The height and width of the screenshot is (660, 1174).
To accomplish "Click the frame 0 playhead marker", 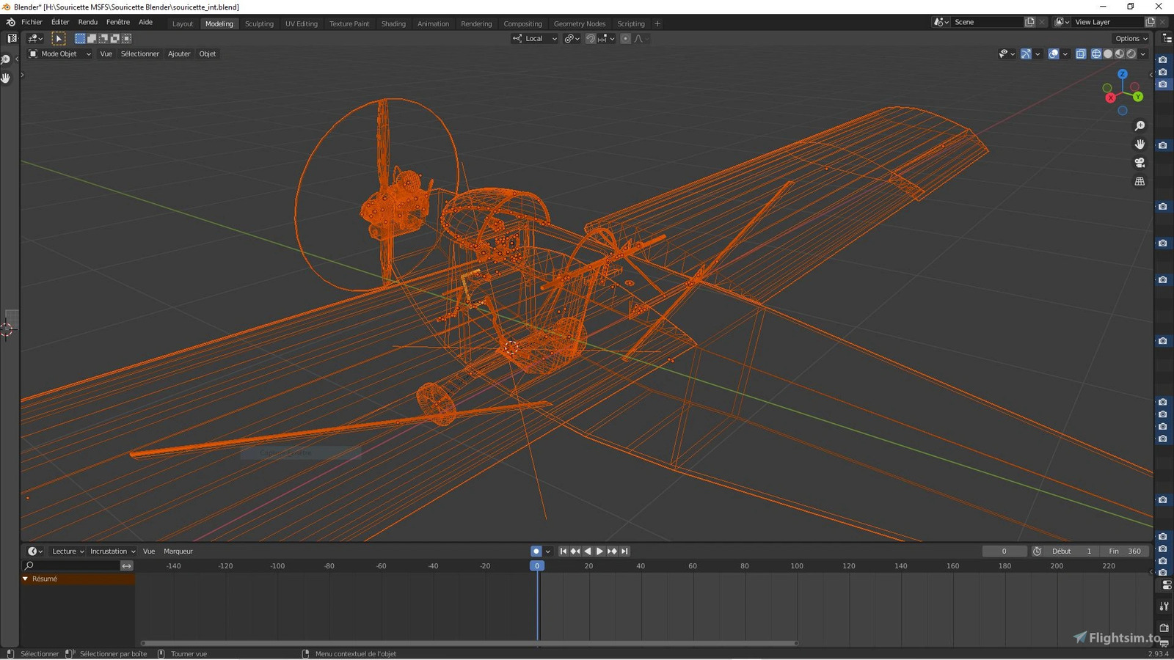I will point(537,566).
